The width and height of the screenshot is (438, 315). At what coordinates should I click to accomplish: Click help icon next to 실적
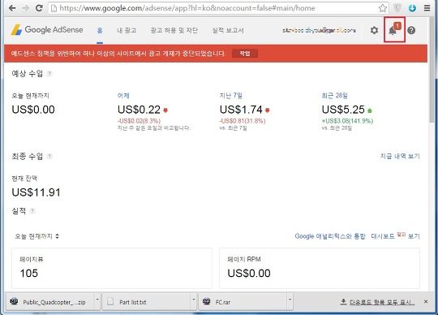[x=32, y=211]
